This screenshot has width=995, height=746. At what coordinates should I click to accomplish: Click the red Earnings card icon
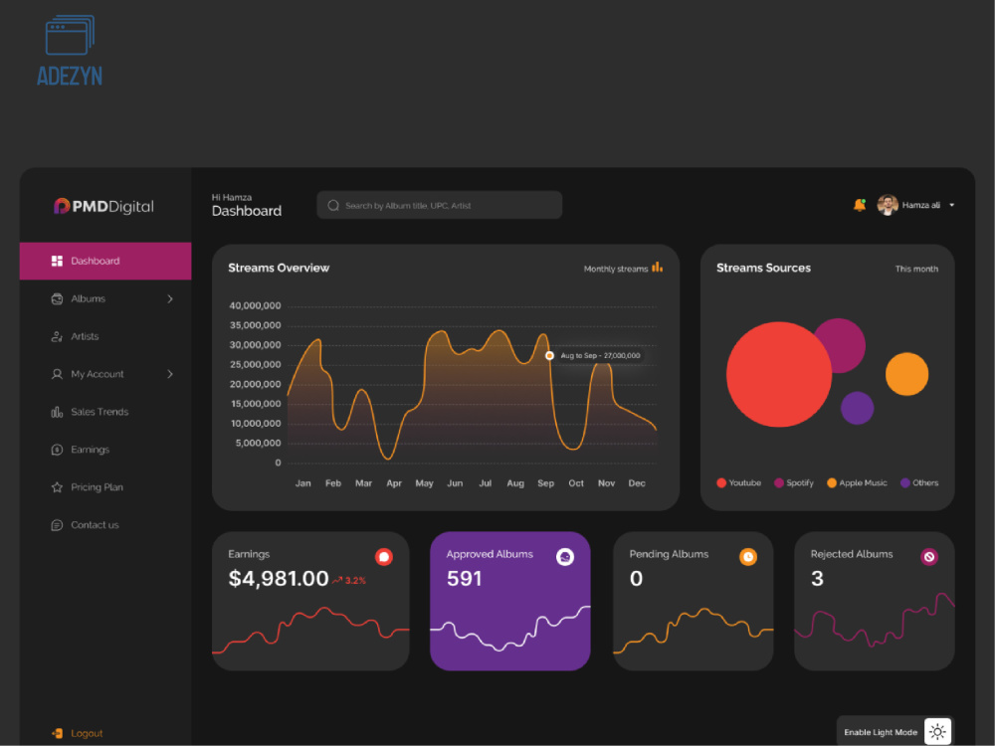coord(384,557)
